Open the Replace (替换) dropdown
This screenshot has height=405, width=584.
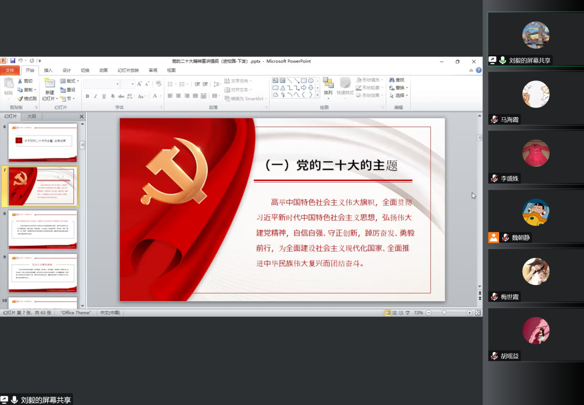[399, 88]
